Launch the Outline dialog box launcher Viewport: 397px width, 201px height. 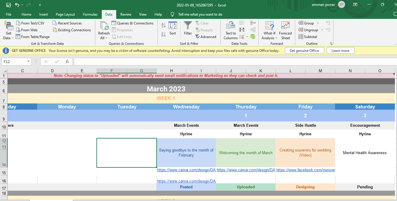coord(331,44)
